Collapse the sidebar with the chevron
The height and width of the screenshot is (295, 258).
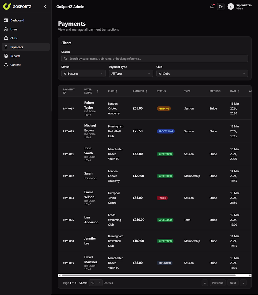pos(45,7)
